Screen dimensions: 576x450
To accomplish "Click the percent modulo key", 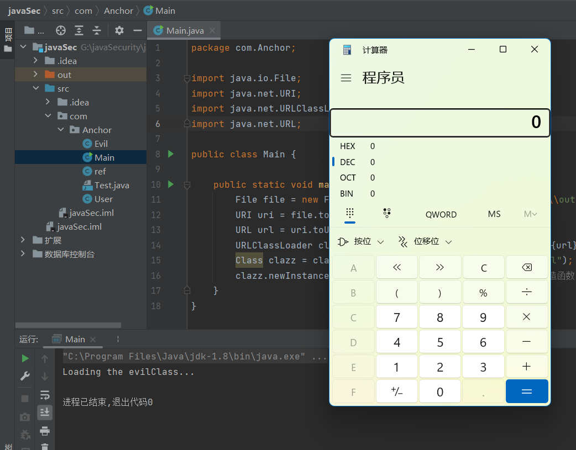I will pyautogui.click(x=484, y=293).
